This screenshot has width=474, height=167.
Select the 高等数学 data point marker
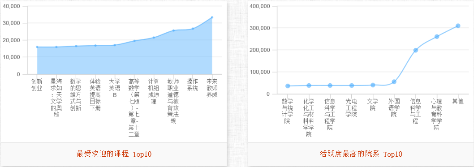[134, 41]
